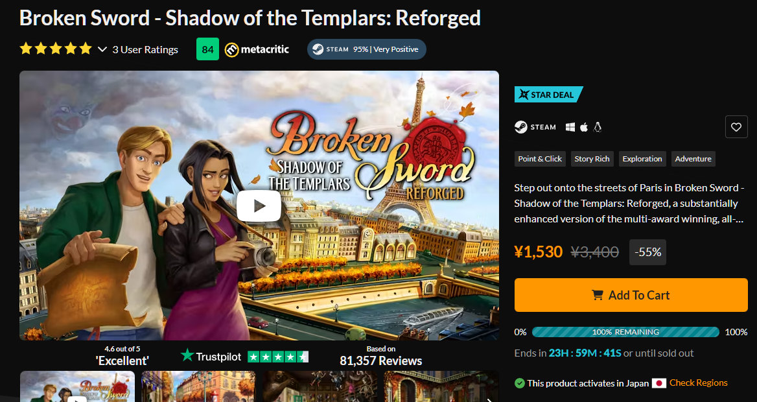Open the Adventure genre tag
This screenshot has height=402, width=757.
click(x=693, y=159)
